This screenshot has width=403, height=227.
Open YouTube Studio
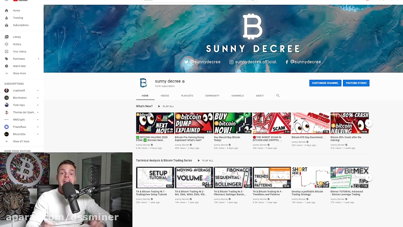(x=356, y=83)
